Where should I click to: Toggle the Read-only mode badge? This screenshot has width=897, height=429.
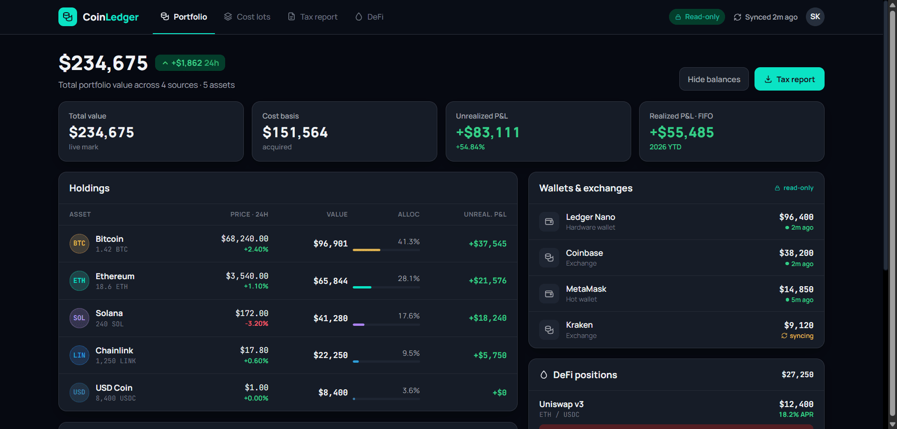[697, 17]
